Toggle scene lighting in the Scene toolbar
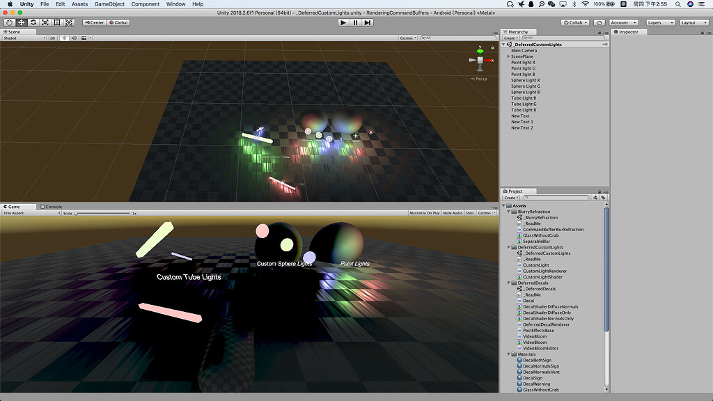This screenshot has width=713, height=401. click(x=64, y=38)
